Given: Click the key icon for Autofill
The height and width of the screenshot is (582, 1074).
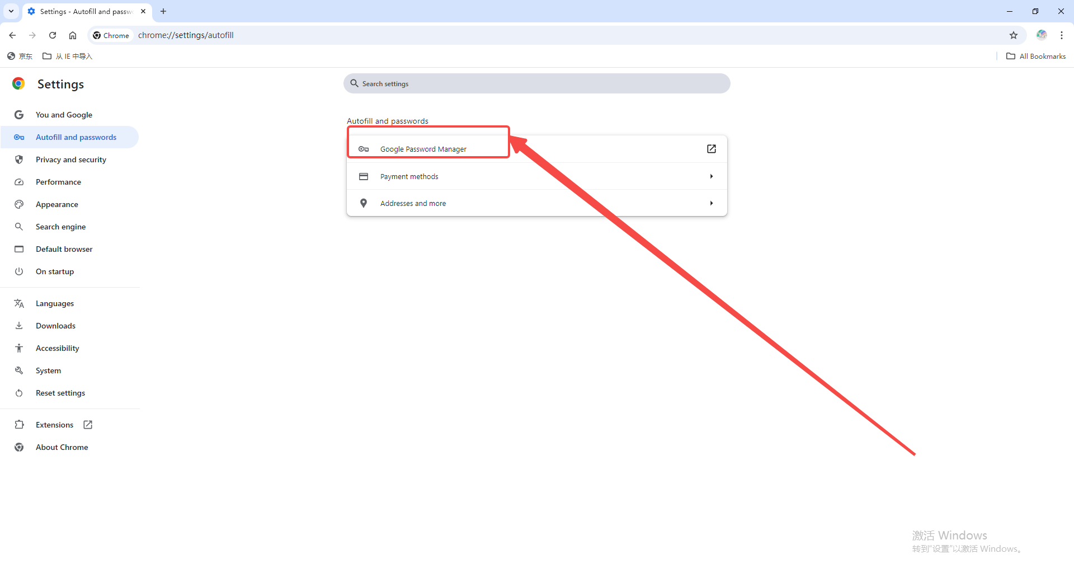Looking at the screenshot, I should click(19, 137).
